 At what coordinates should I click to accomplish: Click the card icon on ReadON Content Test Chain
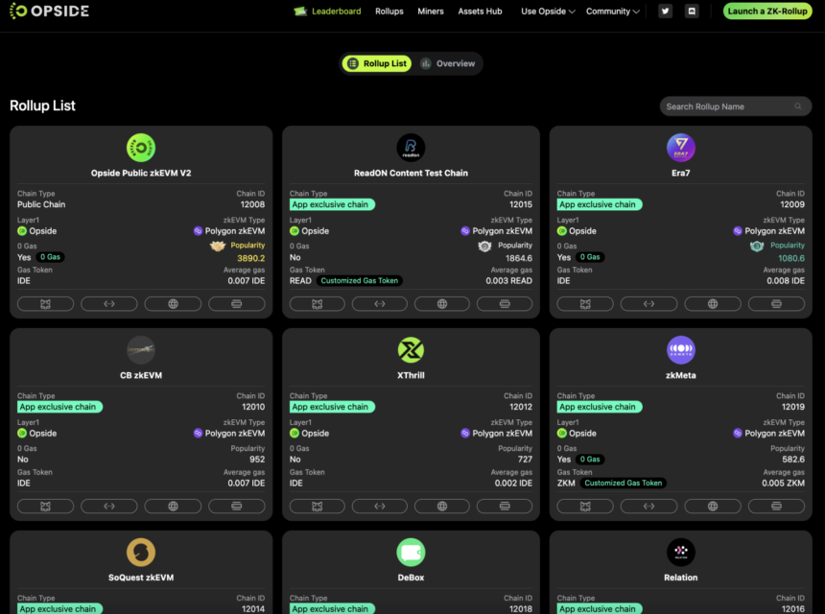[x=505, y=303]
